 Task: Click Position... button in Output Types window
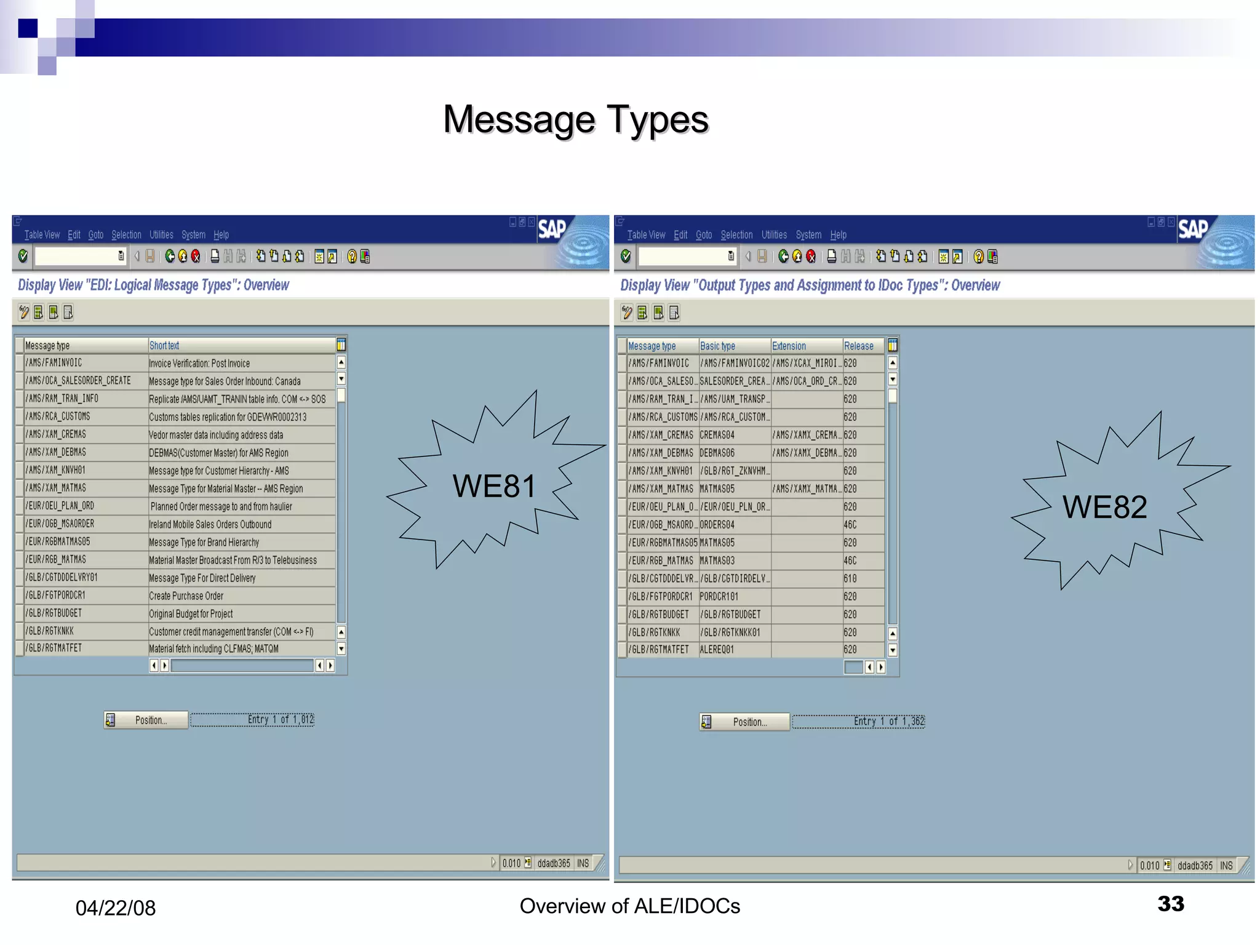pyautogui.click(x=744, y=722)
